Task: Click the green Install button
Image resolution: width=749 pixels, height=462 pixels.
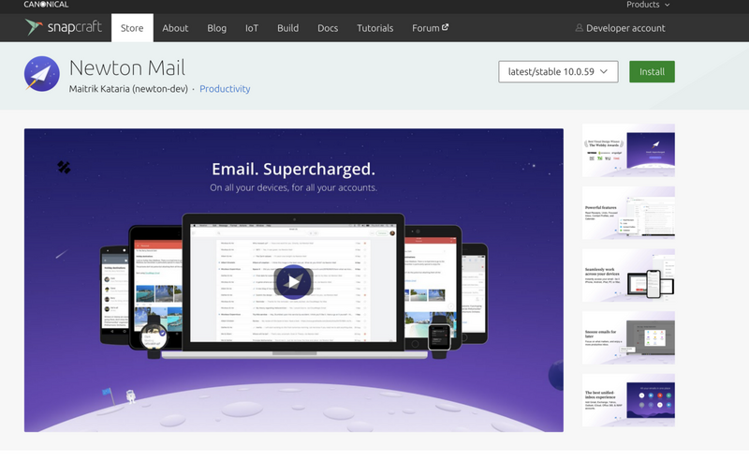Action: coord(652,72)
